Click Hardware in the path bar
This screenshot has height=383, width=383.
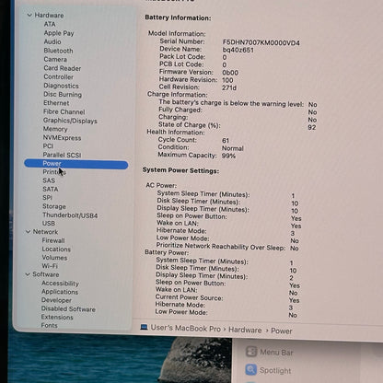coord(245,330)
